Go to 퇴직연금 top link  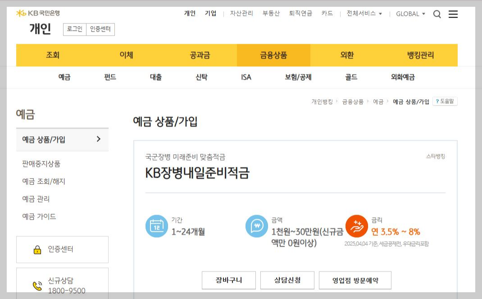point(300,13)
